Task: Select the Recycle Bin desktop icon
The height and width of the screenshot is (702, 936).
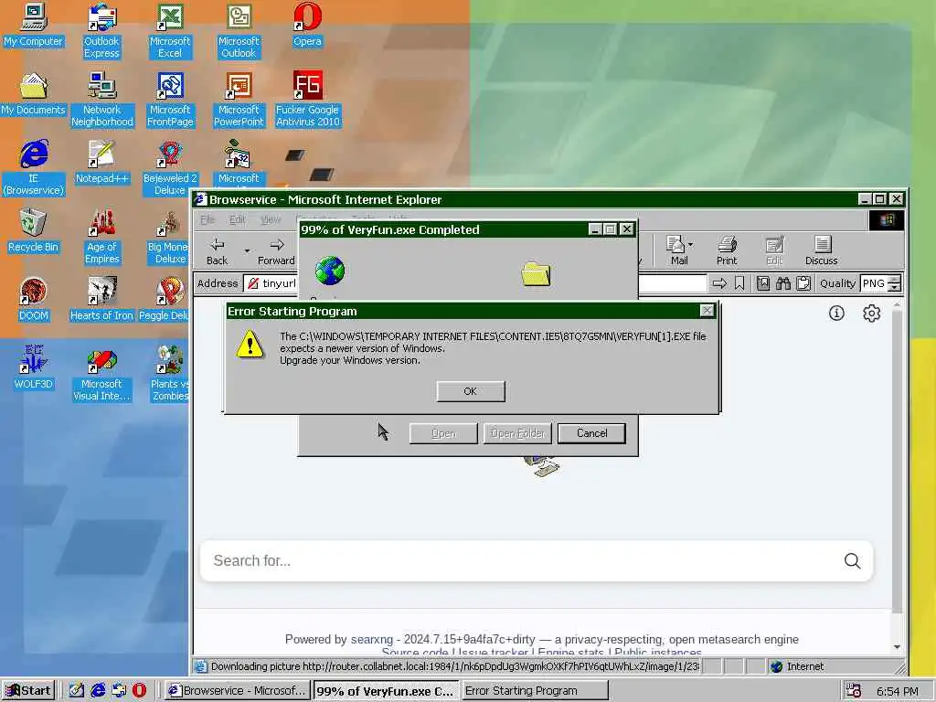Action: (33, 231)
